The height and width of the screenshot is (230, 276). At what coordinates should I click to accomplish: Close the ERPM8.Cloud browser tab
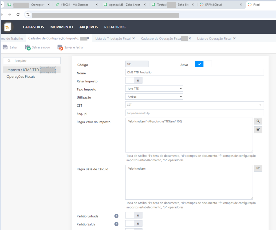coord(241,5)
